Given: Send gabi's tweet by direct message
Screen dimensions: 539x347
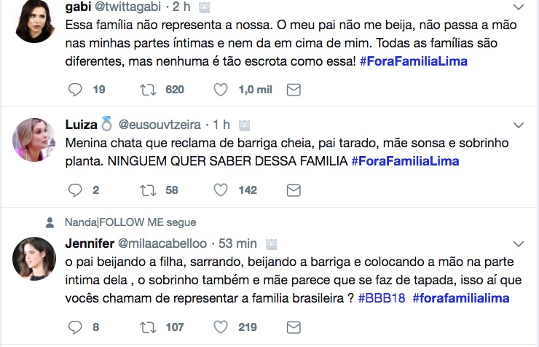Looking at the screenshot, I should click(x=294, y=90).
